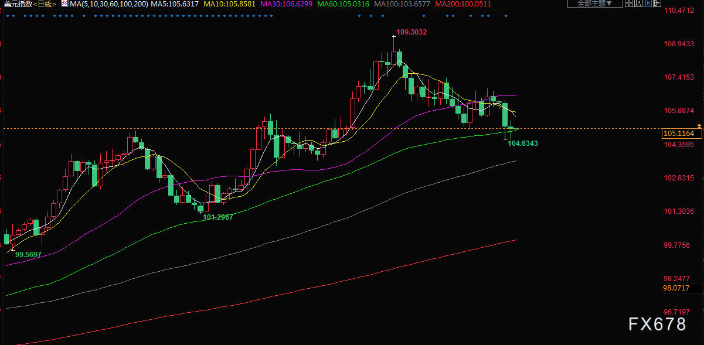Image resolution: width=704 pixels, height=345 pixels.
Task: Collapse the side panel with the arrow icon
Action: 657,3
